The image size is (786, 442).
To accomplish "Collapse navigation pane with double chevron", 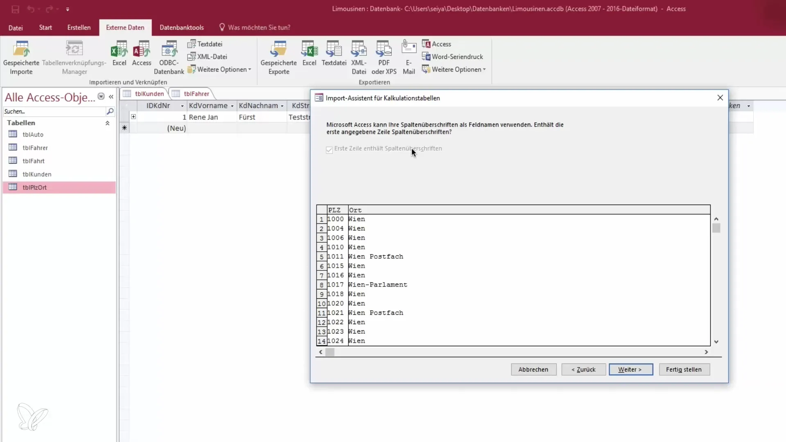I will (111, 97).
